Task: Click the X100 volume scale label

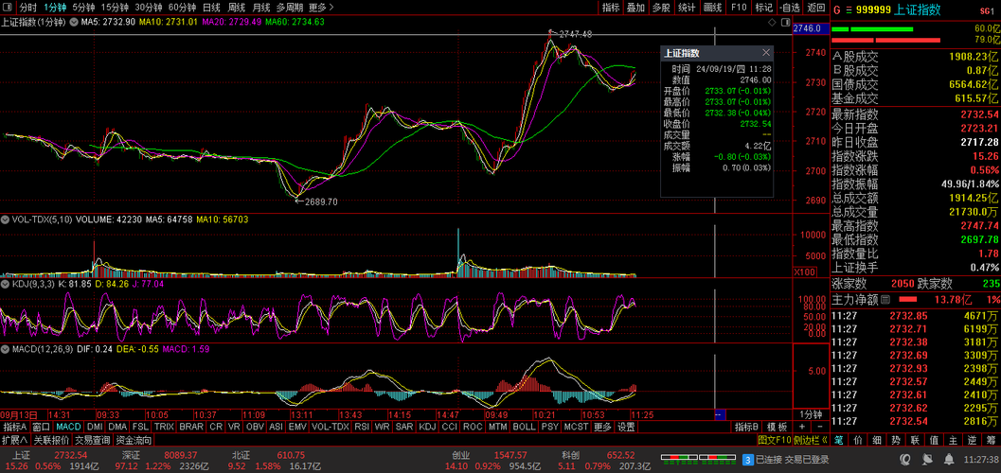Action: [x=805, y=272]
